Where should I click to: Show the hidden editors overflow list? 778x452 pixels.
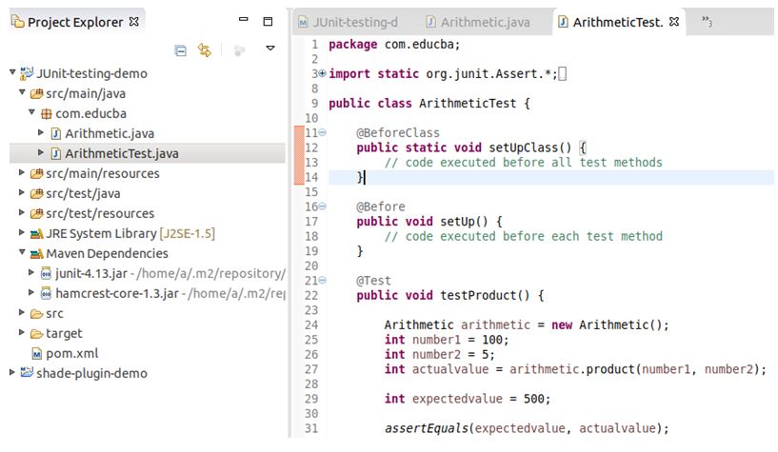707,21
